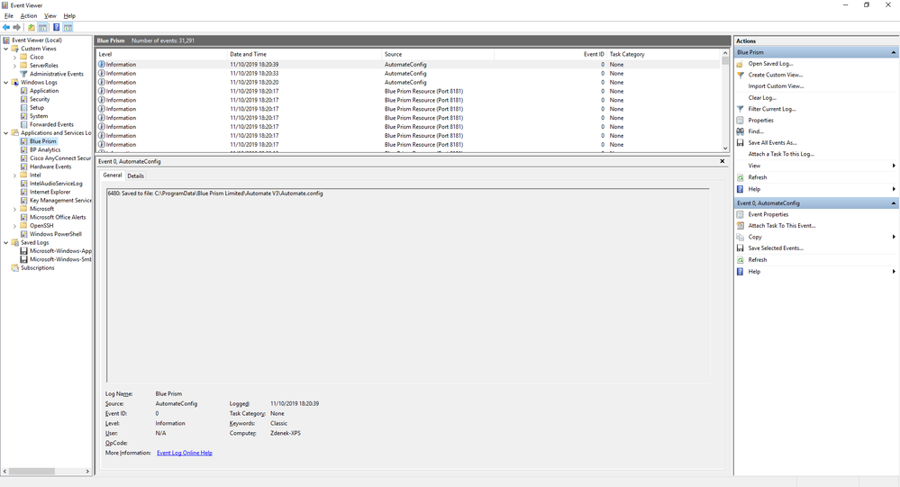Open the File menu
Viewport: 900px width, 487px height.
click(x=9, y=16)
